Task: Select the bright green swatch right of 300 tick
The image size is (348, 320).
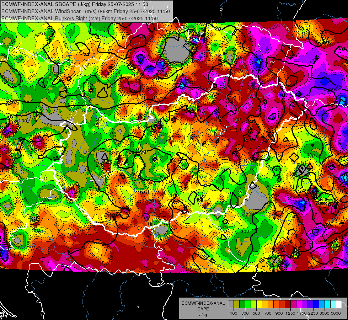Action: [248, 304]
